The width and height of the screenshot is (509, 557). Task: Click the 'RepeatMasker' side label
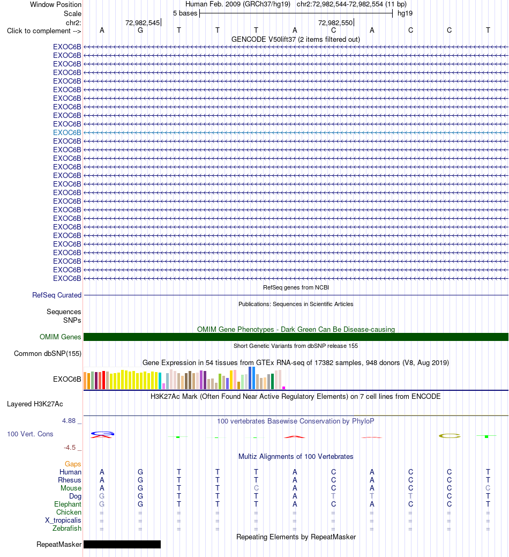coord(59,544)
